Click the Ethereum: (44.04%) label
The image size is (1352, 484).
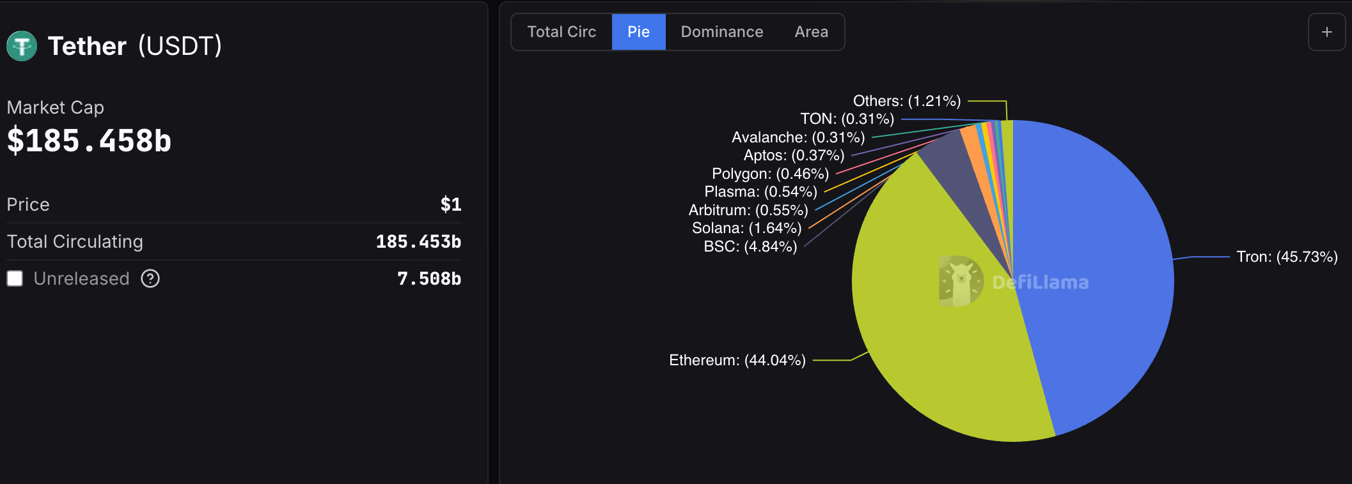[737, 360]
